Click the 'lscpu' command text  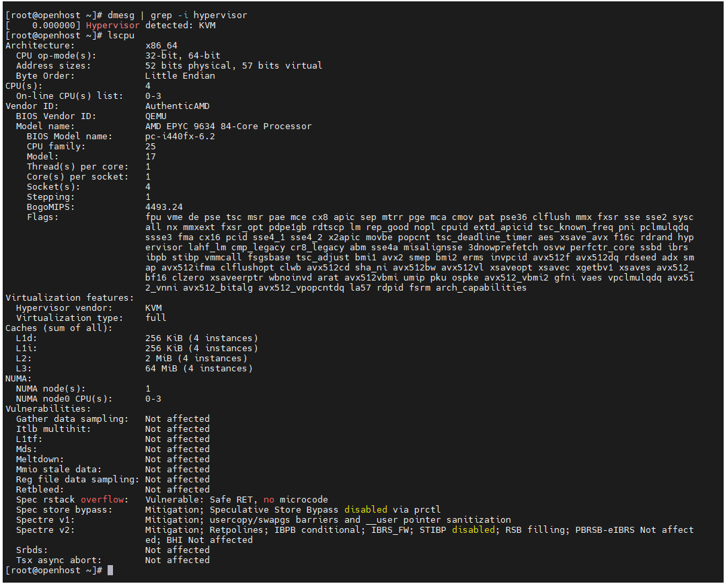(118, 35)
